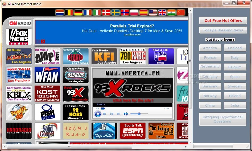This screenshot has width=252, height=151.
Task: Open Intriguing Hypothetical Questions
Action: (222, 119)
